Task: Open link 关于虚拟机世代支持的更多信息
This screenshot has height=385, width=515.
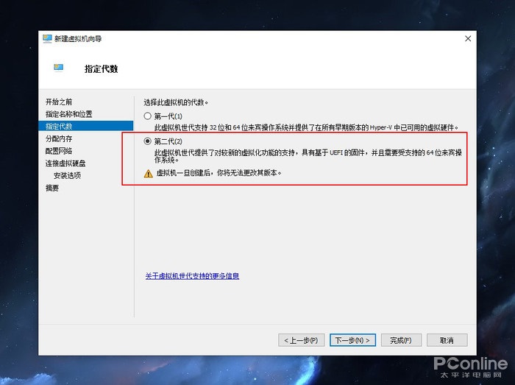Action: point(192,276)
